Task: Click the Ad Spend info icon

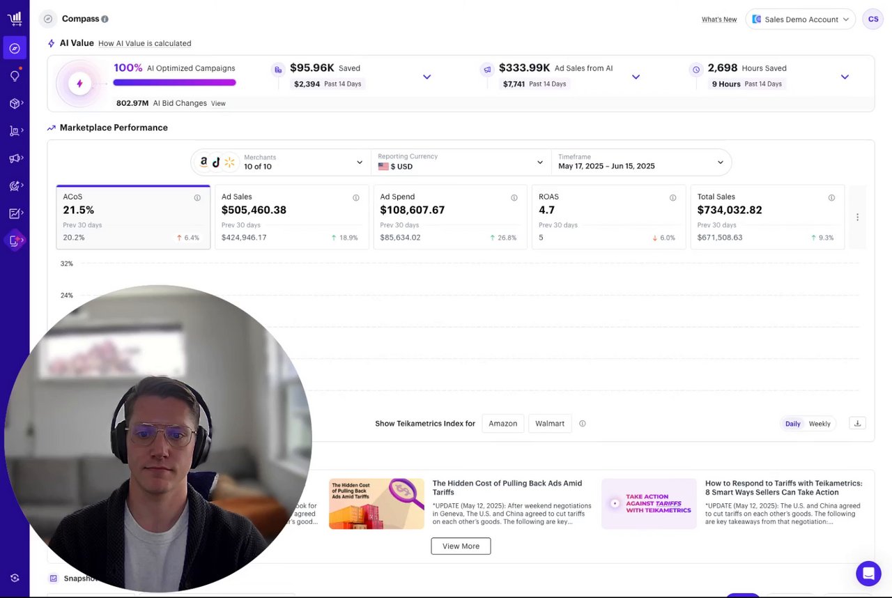Action: click(x=514, y=198)
